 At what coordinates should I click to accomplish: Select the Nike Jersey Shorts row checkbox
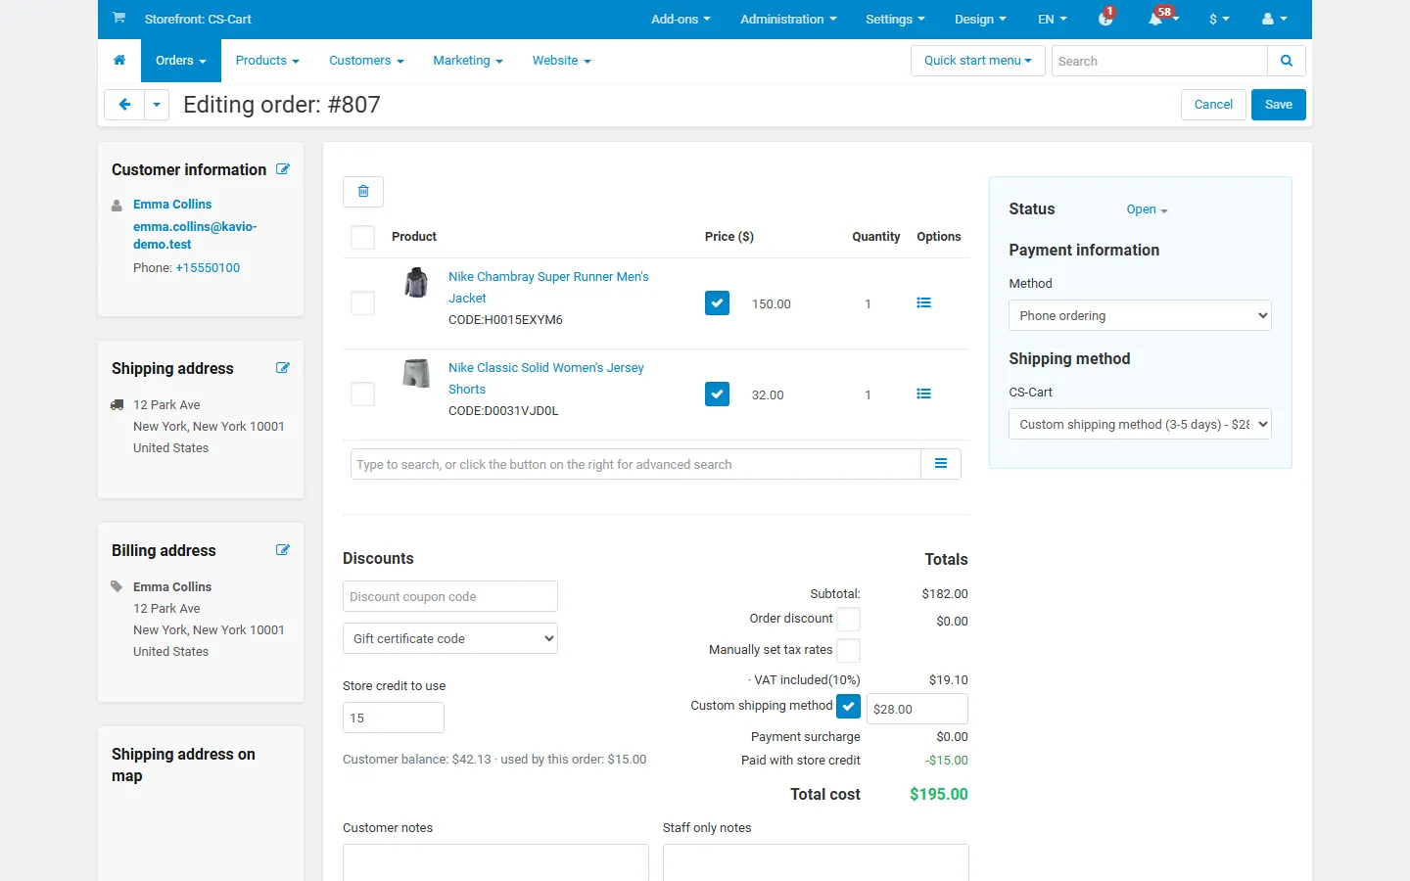[363, 394]
